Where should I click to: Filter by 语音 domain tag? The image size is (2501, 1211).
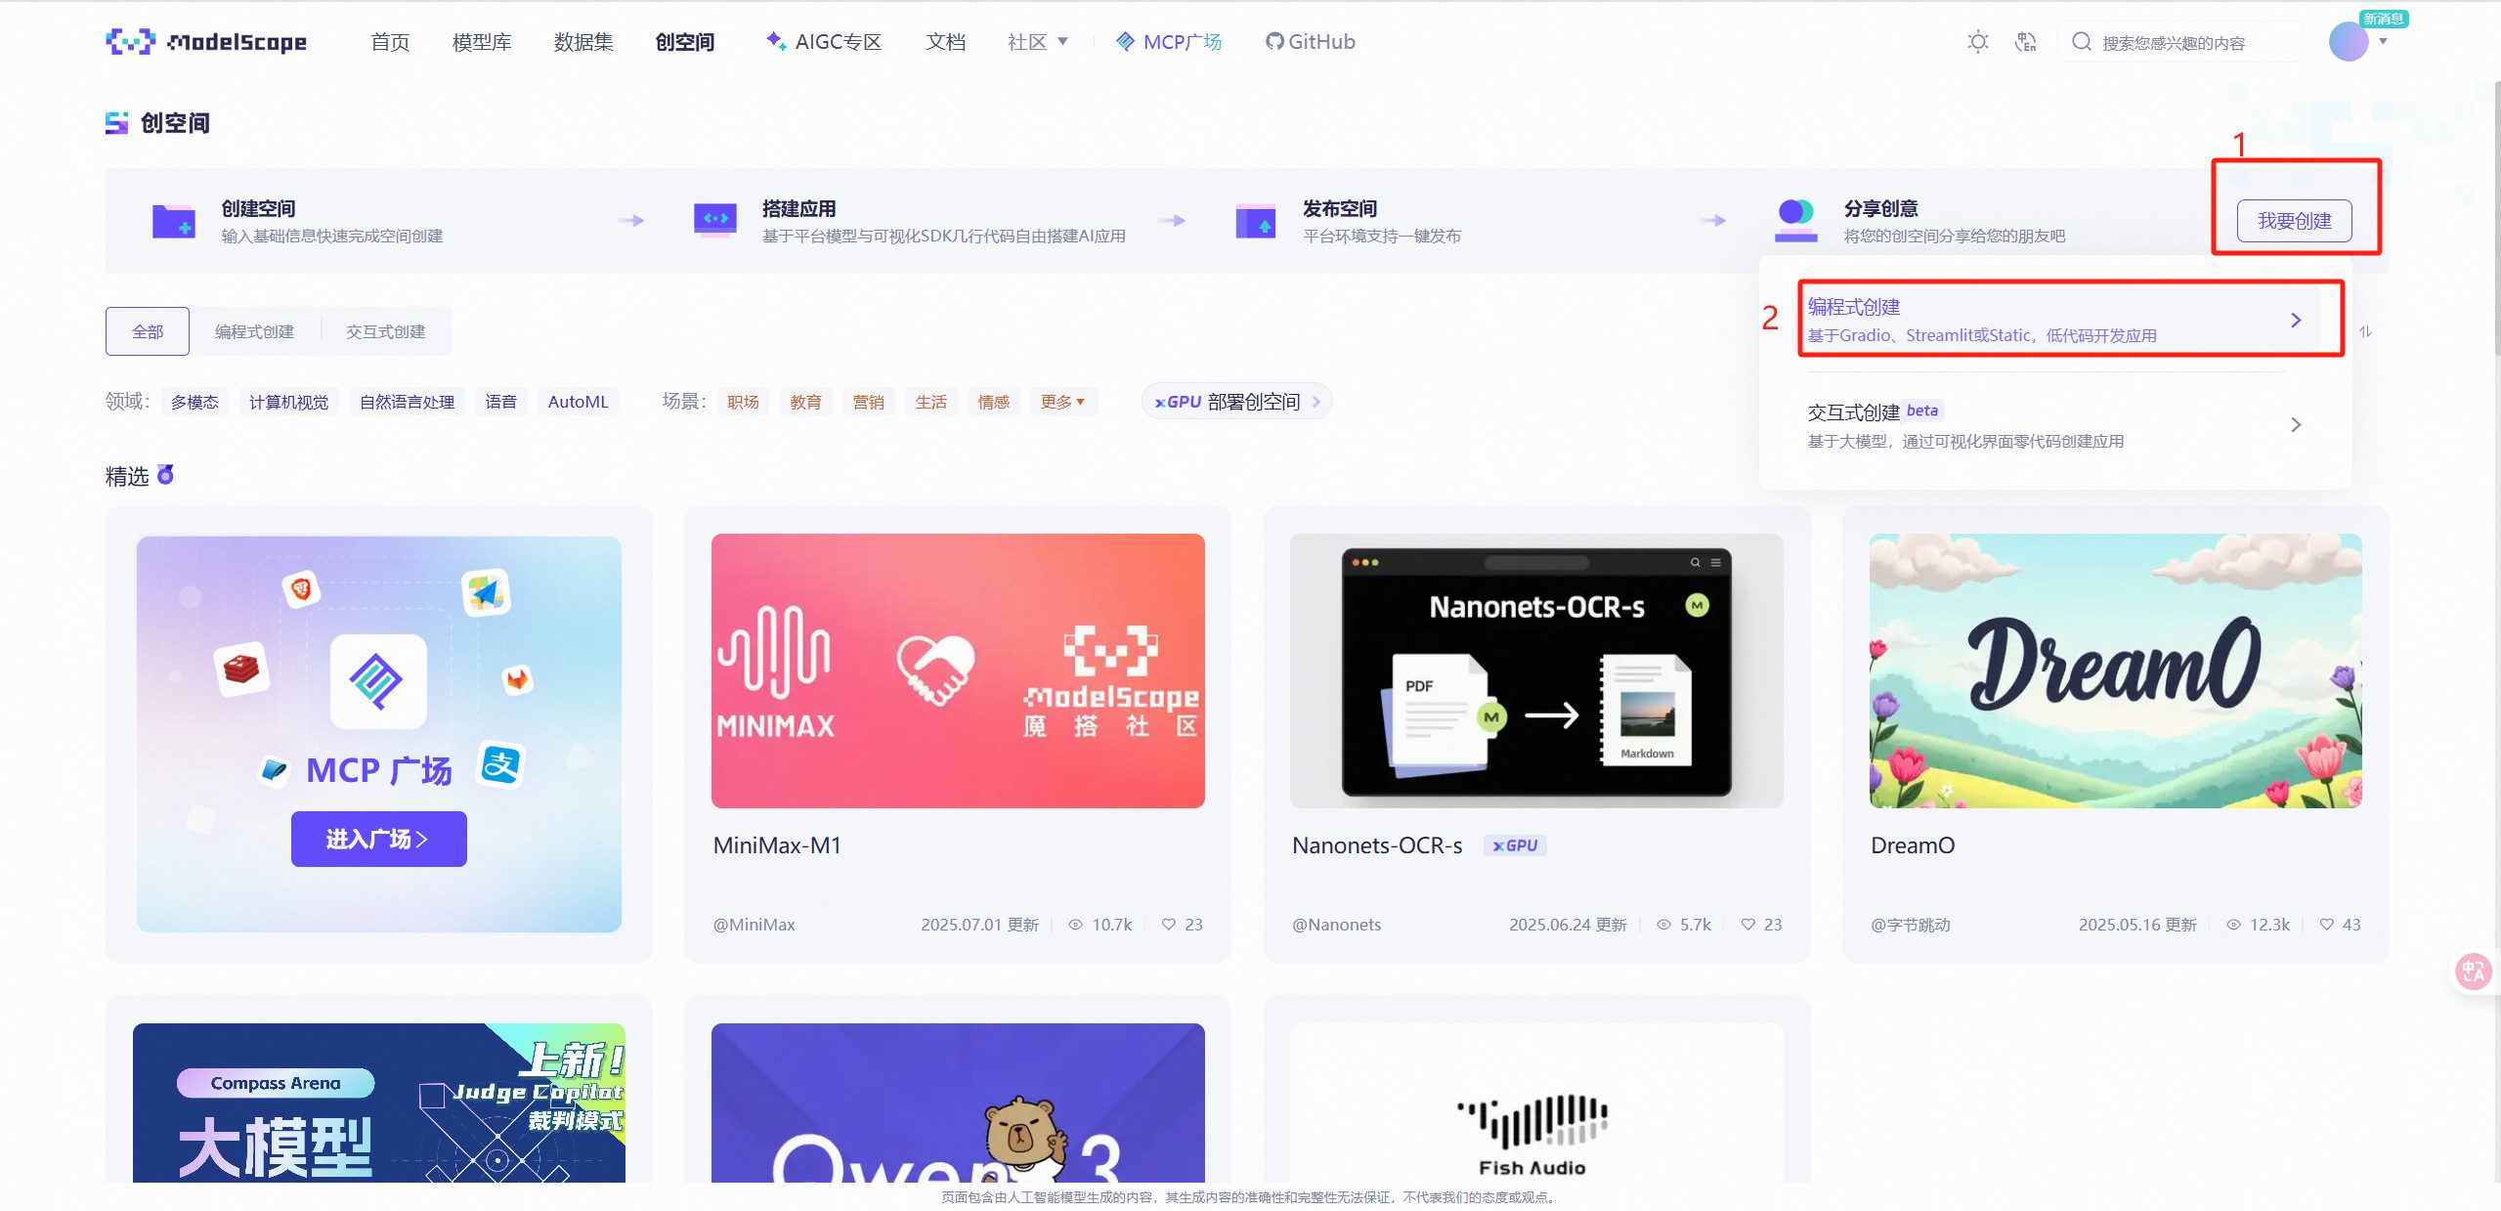tap(501, 402)
